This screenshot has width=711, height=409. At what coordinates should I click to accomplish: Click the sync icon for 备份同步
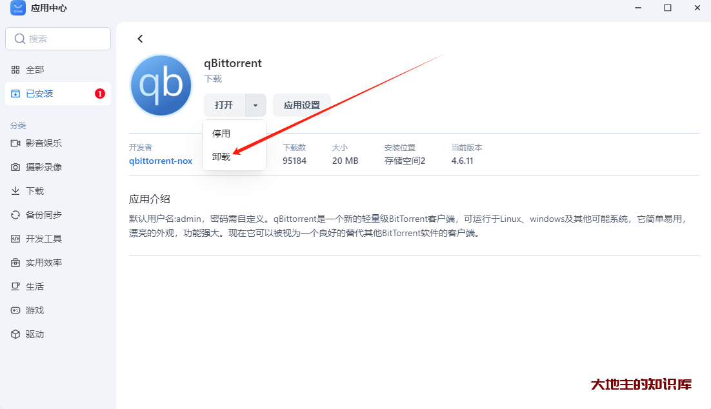pyautogui.click(x=15, y=215)
